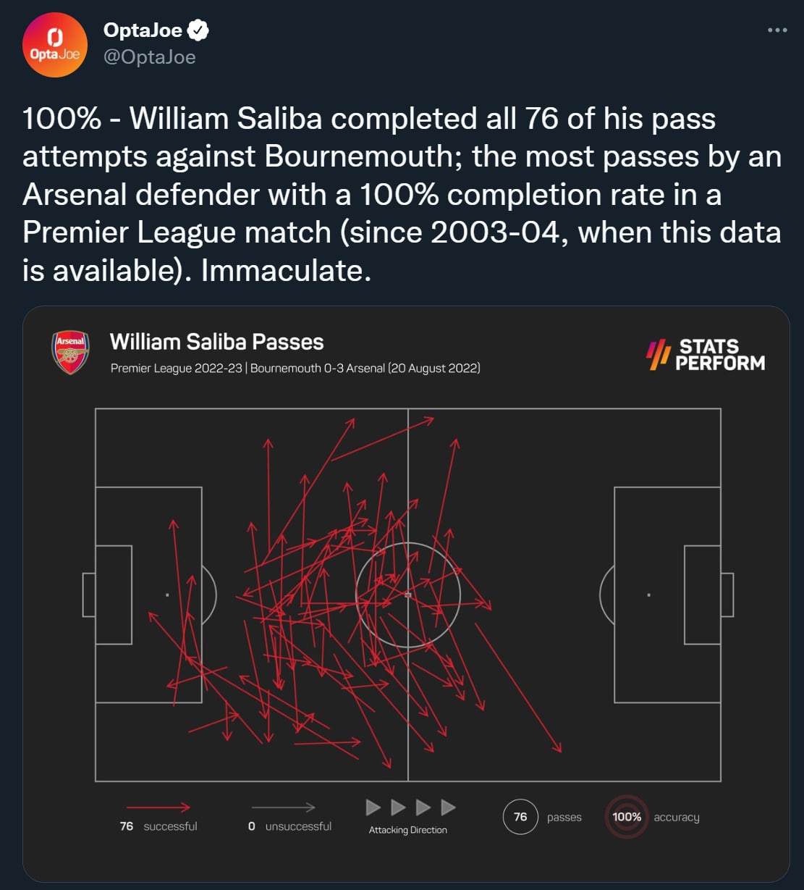The width and height of the screenshot is (804, 890).
Task: Click the left penalty spot on the pitch
Action: coord(167,595)
